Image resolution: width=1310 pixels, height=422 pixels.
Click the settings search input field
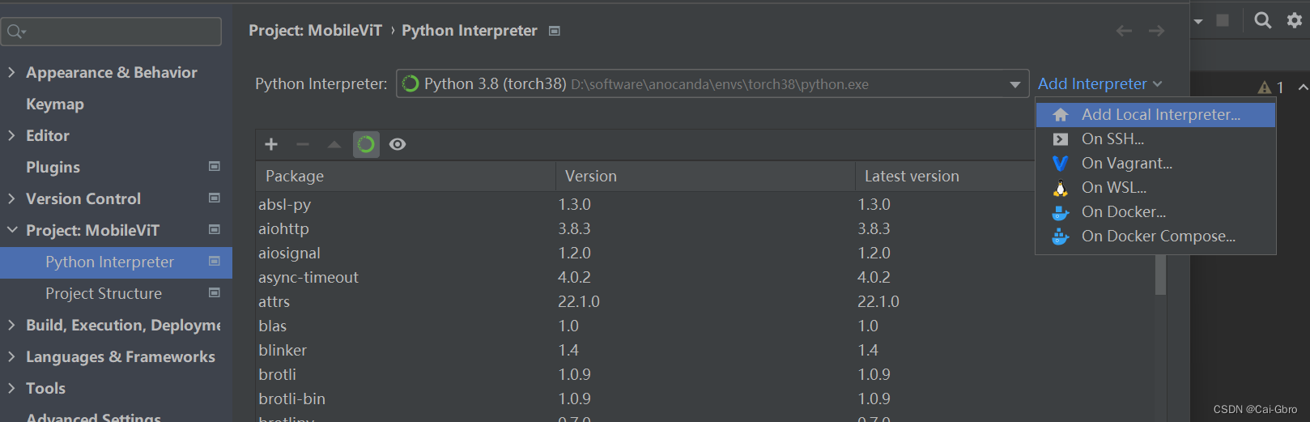pos(112,32)
